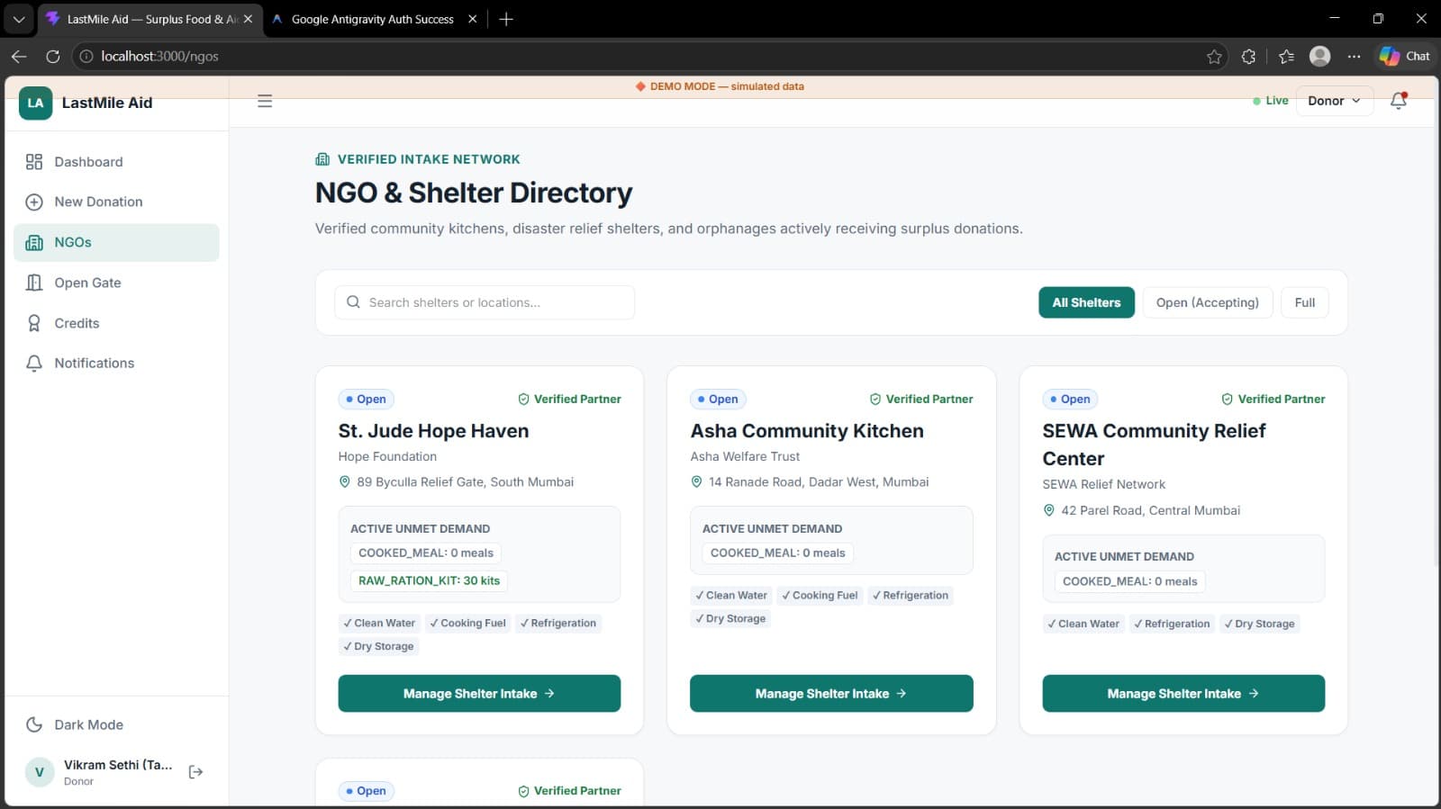Manage Shelter Intake for St. Jude Hope Haven
The width and height of the screenshot is (1441, 809).
click(479, 693)
